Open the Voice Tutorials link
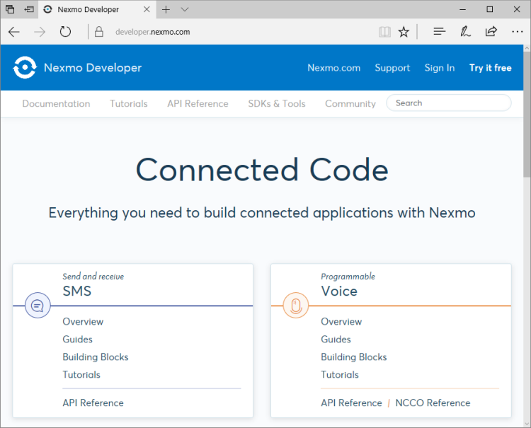 tap(340, 374)
